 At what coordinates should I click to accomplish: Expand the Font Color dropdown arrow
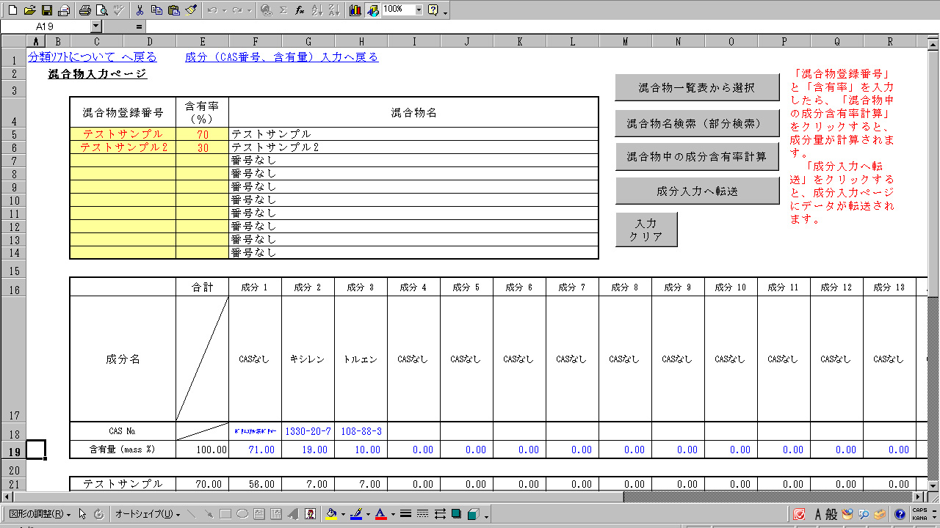[x=391, y=514]
